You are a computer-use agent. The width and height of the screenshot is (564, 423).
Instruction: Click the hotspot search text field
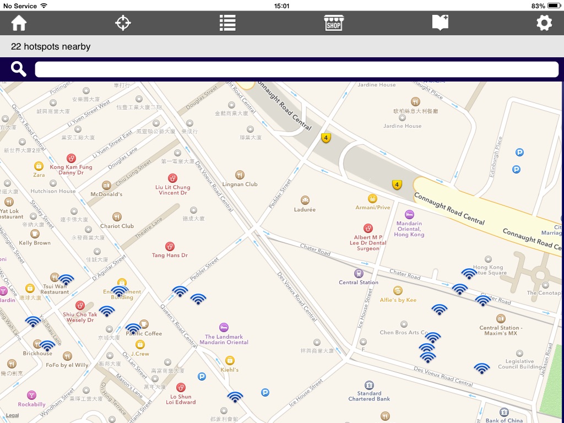[x=297, y=69]
